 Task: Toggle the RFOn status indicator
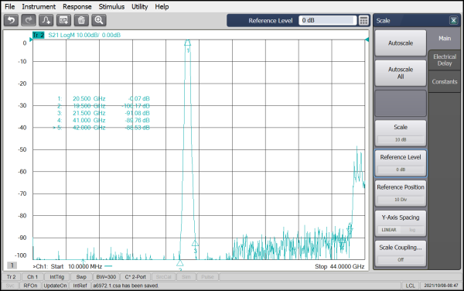[30, 286]
